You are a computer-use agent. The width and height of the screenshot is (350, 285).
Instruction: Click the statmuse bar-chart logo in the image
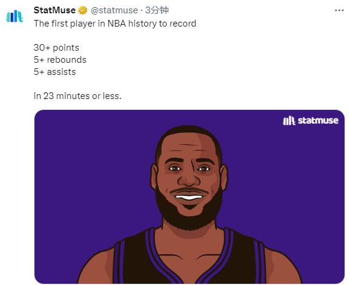(x=289, y=121)
